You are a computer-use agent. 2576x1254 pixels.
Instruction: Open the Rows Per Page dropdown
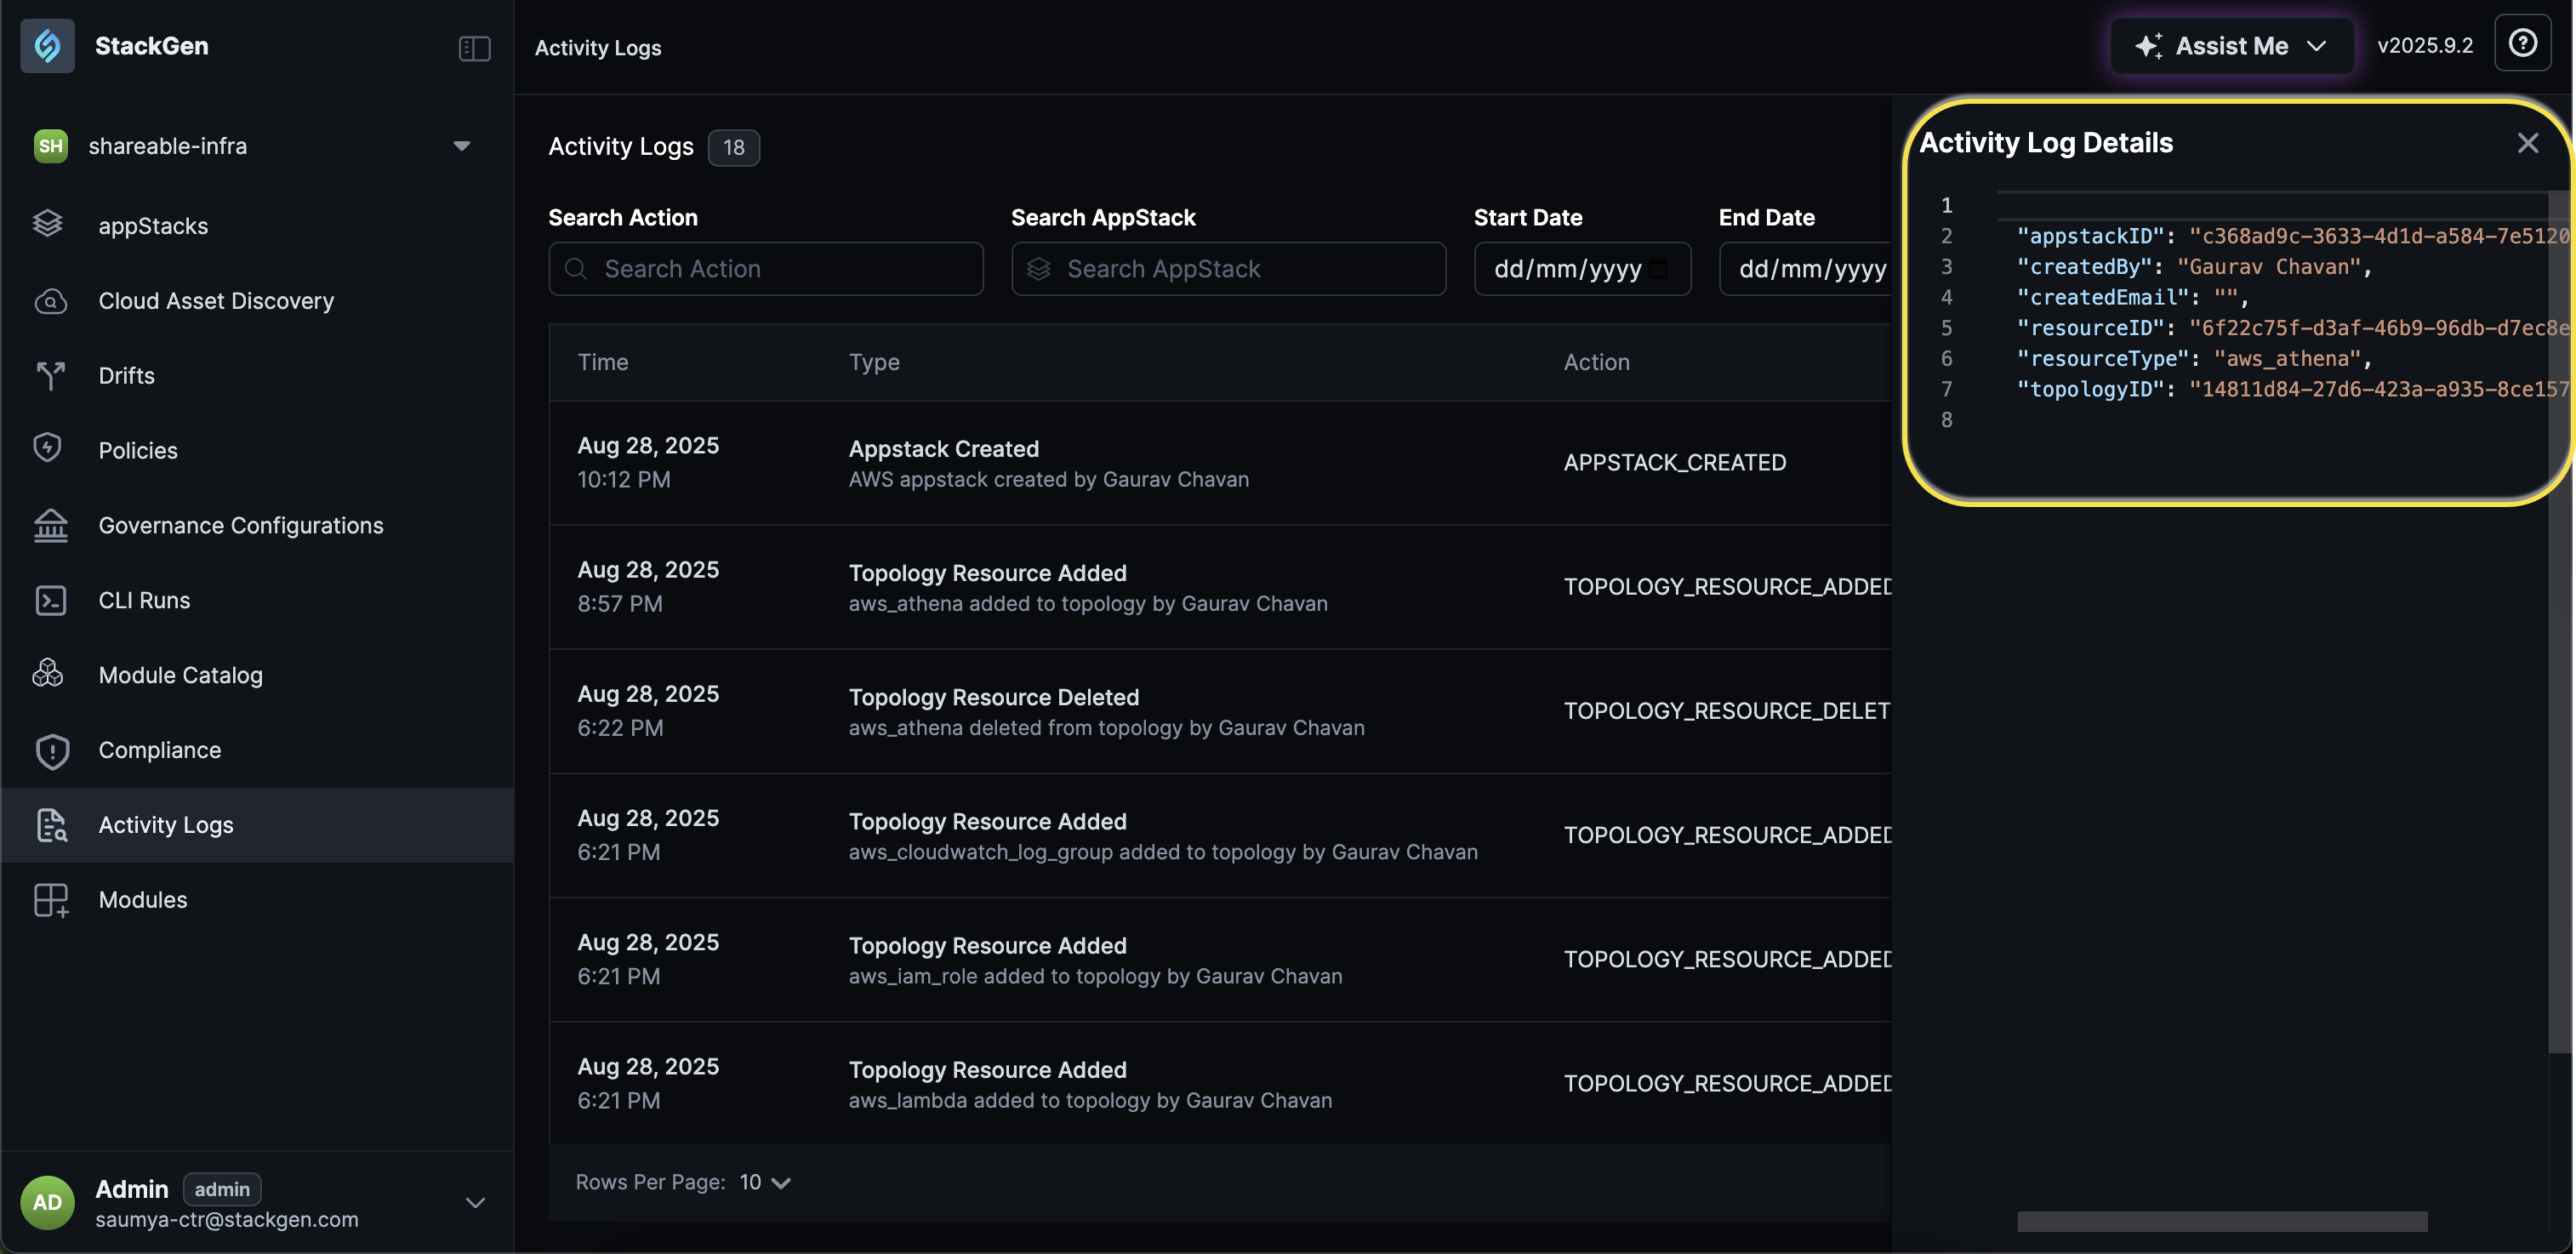click(x=765, y=1183)
